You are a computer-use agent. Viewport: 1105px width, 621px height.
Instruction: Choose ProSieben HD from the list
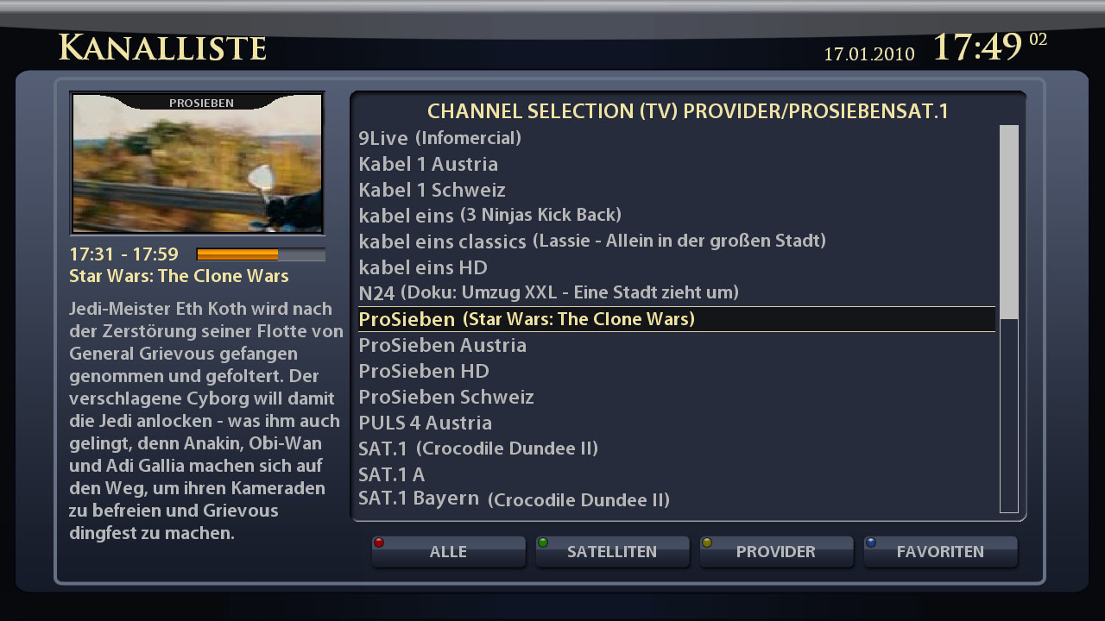point(677,371)
